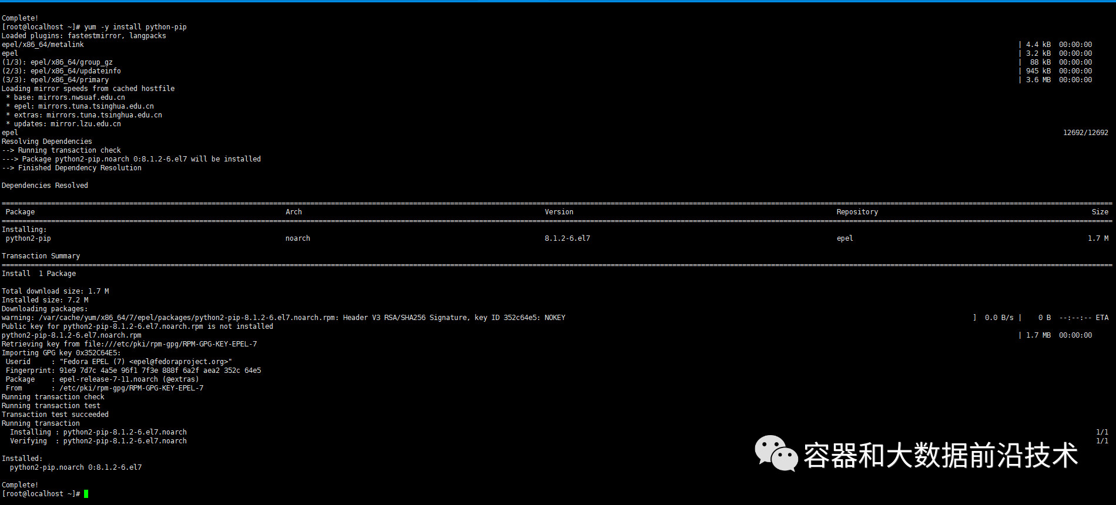Click the 'Public key ... is not installed' line
The width and height of the screenshot is (1116, 505).
(138, 326)
